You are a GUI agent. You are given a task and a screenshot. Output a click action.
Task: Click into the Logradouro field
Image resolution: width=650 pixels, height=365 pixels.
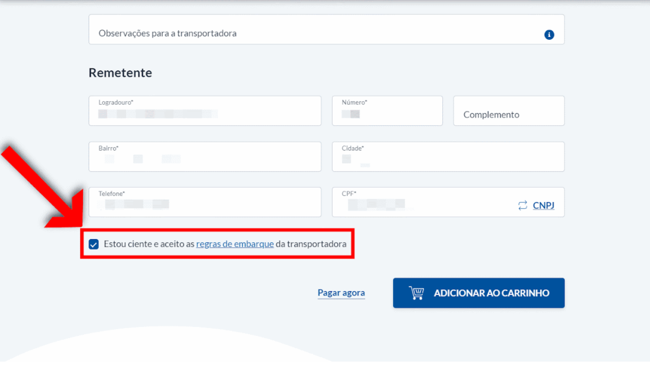pyautogui.click(x=205, y=111)
